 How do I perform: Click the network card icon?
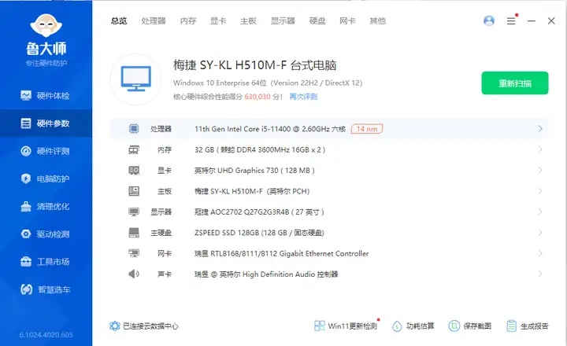click(x=134, y=253)
